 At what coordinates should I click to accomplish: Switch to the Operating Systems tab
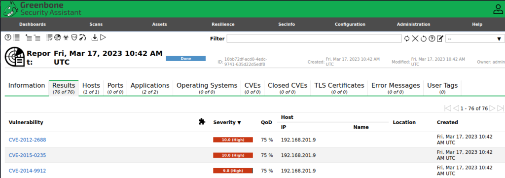pos(207,88)
